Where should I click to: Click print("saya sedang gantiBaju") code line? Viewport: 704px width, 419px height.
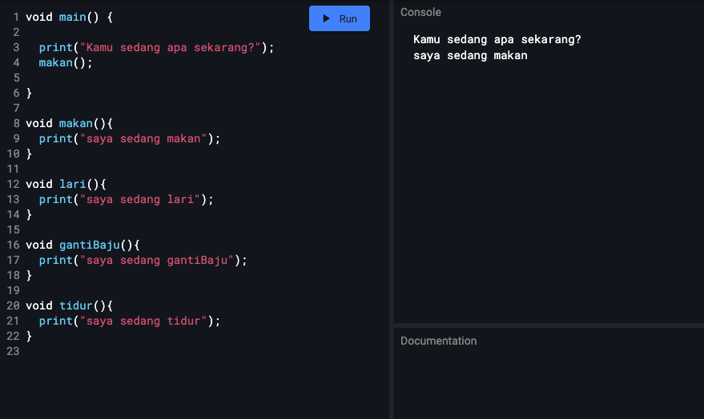(143, 261)
